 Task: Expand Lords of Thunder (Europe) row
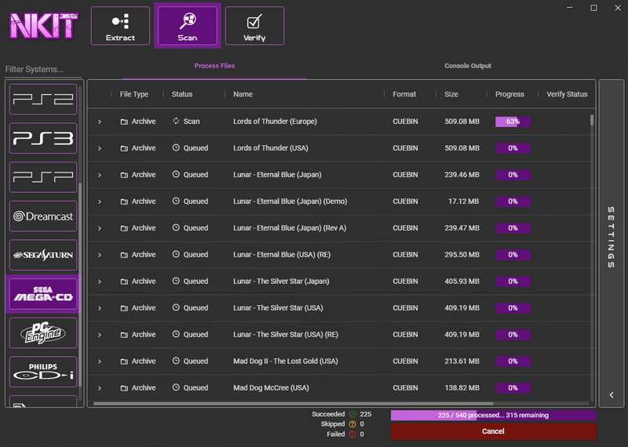[100, 122]
